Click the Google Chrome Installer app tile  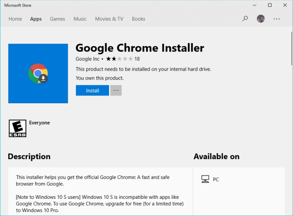point(38,74)
